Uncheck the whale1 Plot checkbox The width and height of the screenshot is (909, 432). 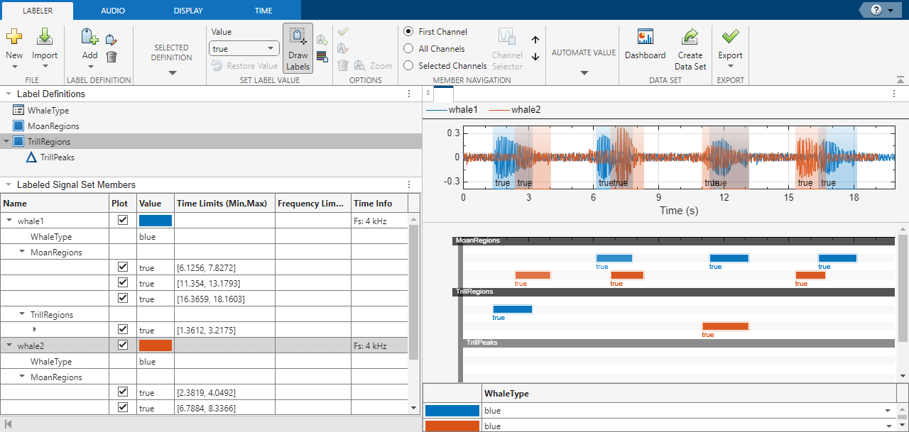[x=123, y=221]
